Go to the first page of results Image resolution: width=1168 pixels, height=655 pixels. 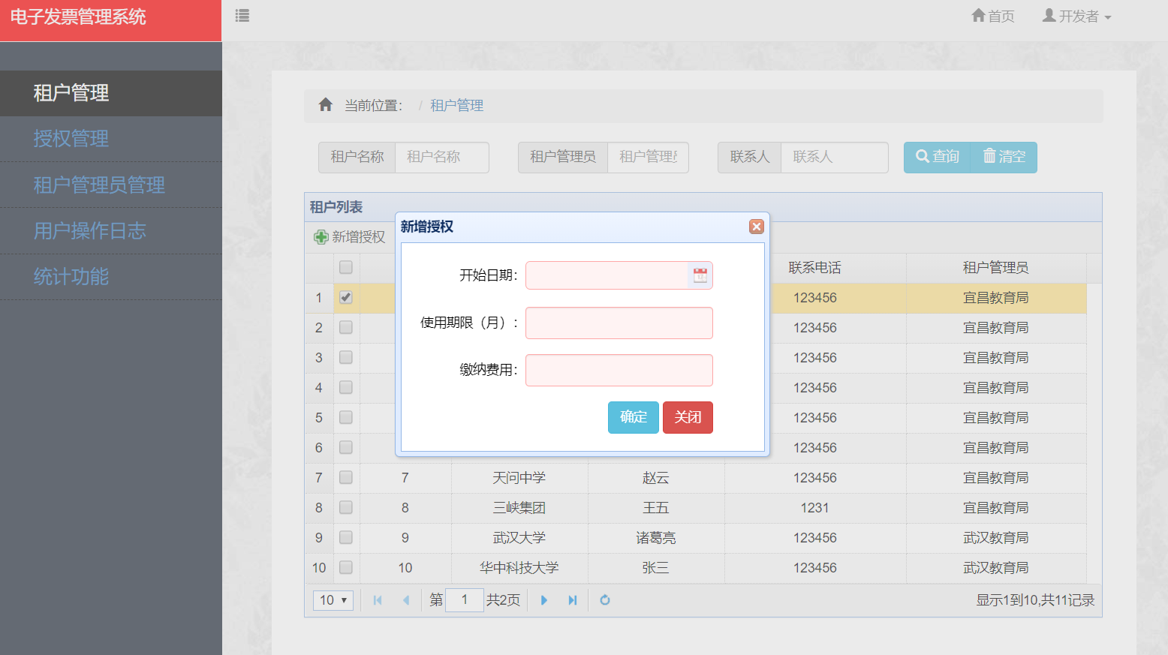[x=378, y=600]
